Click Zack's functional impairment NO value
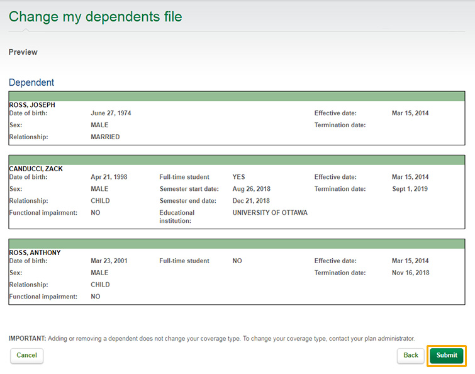Viewport: 475px width, 374px height. 96,213
